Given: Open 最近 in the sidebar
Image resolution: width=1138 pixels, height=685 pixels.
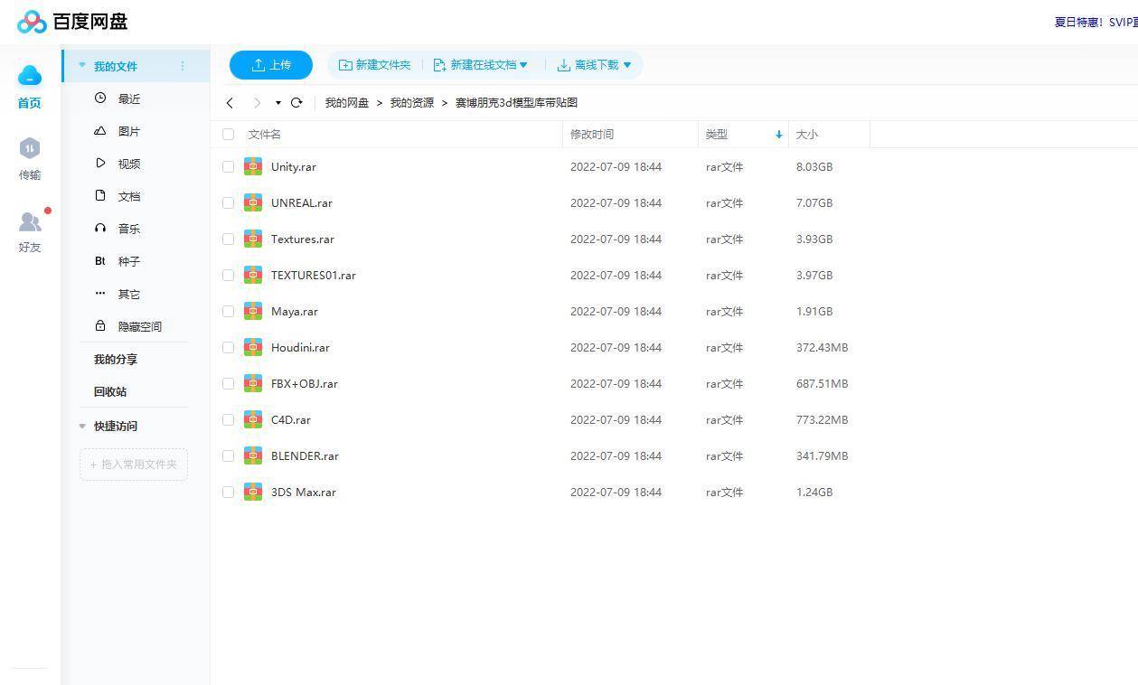Looking at the screenshot, I should click(129, 99).
